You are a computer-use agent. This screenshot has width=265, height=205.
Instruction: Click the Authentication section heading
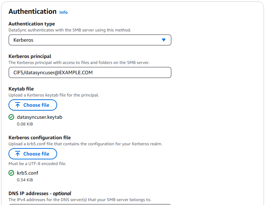tap(32, 11)
